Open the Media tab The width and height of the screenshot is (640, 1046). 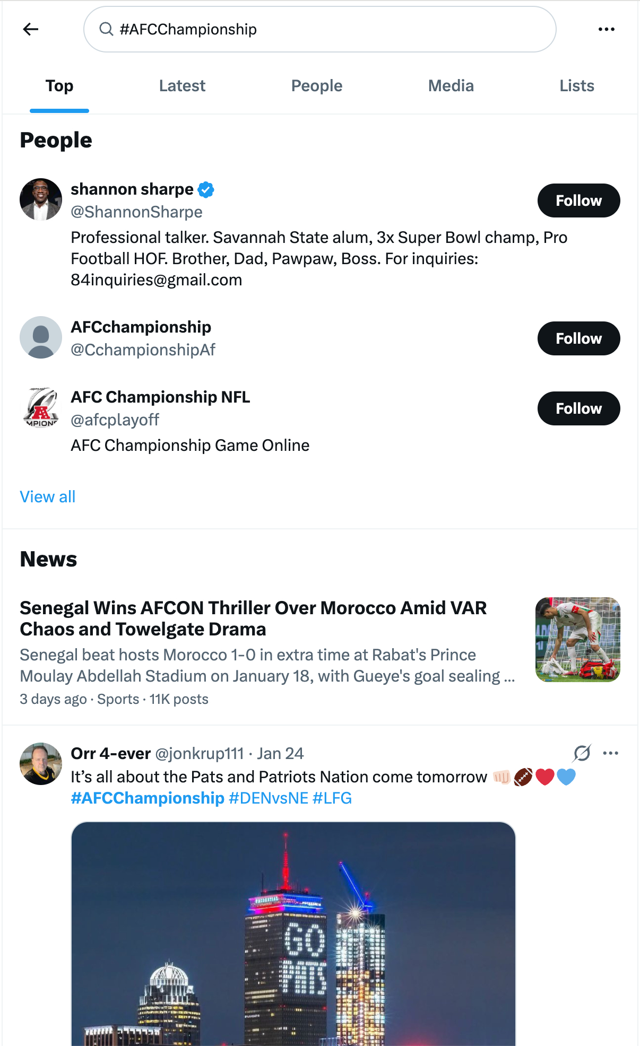(451, 86)
